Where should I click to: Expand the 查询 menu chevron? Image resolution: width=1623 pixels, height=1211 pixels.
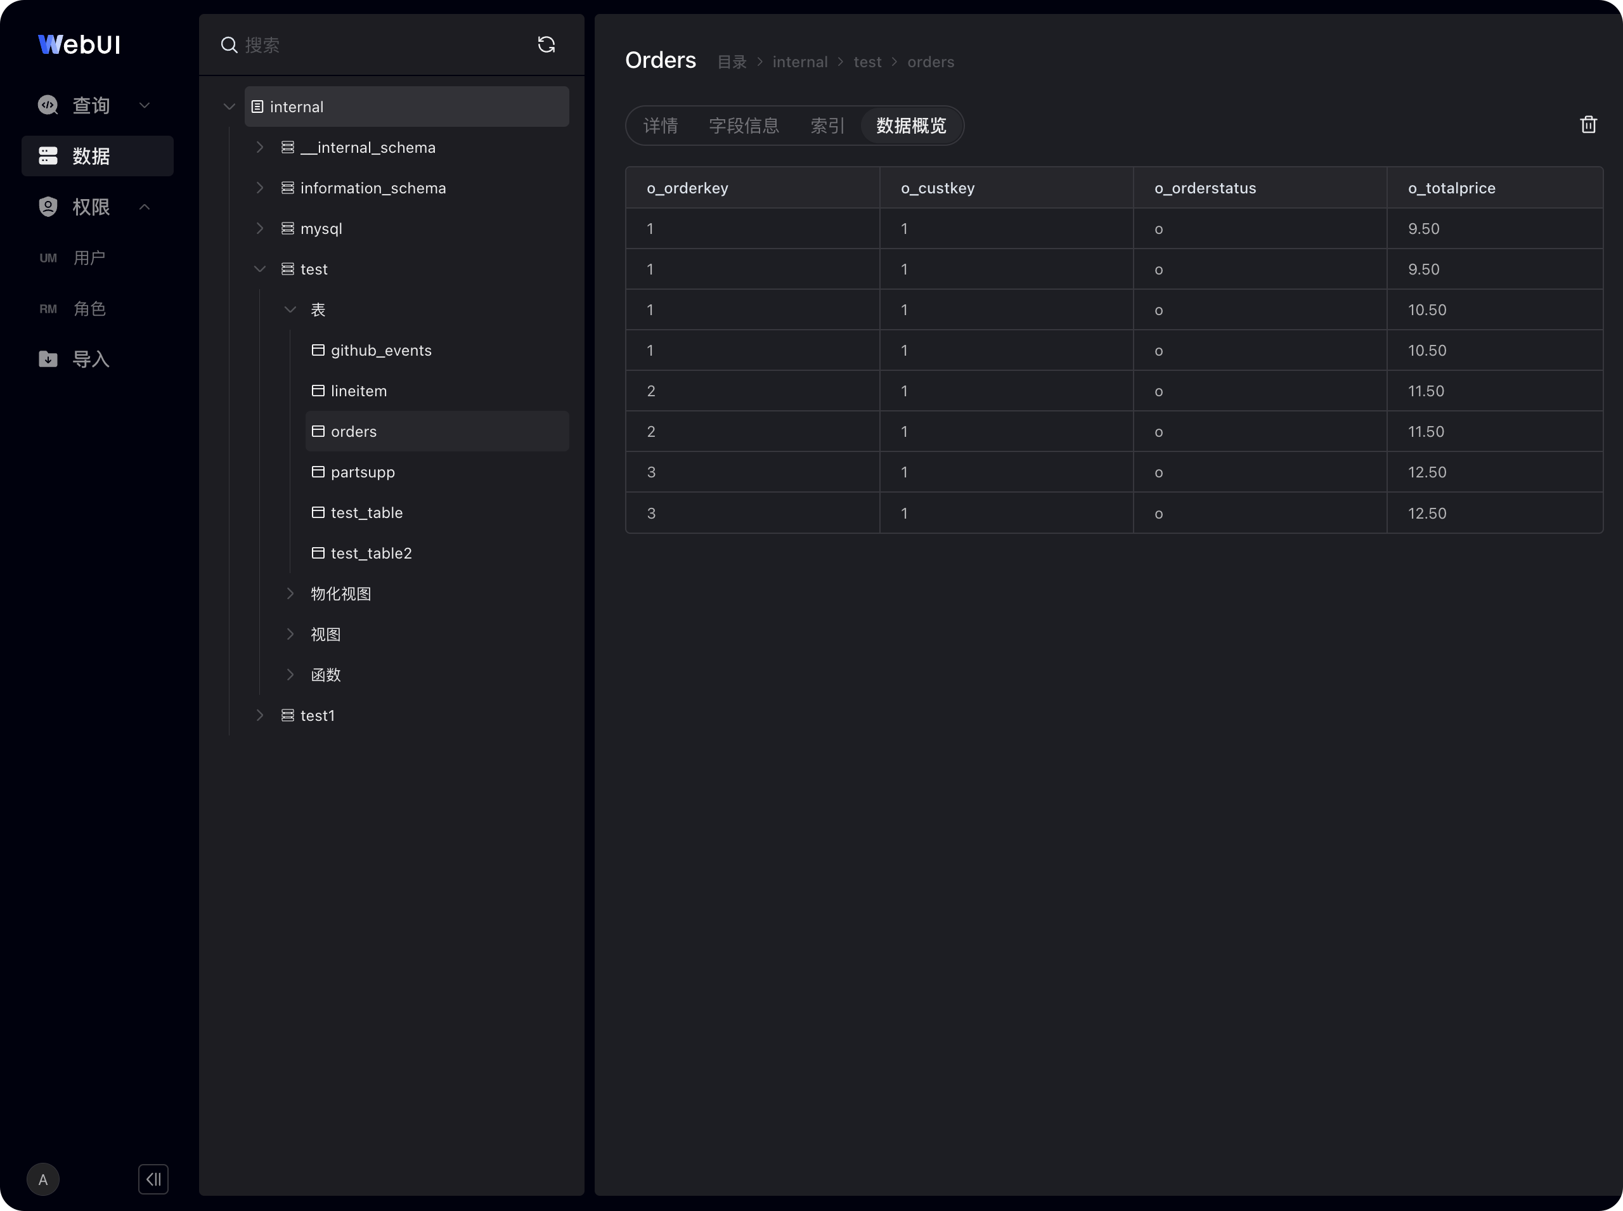(x=145, y=105)
